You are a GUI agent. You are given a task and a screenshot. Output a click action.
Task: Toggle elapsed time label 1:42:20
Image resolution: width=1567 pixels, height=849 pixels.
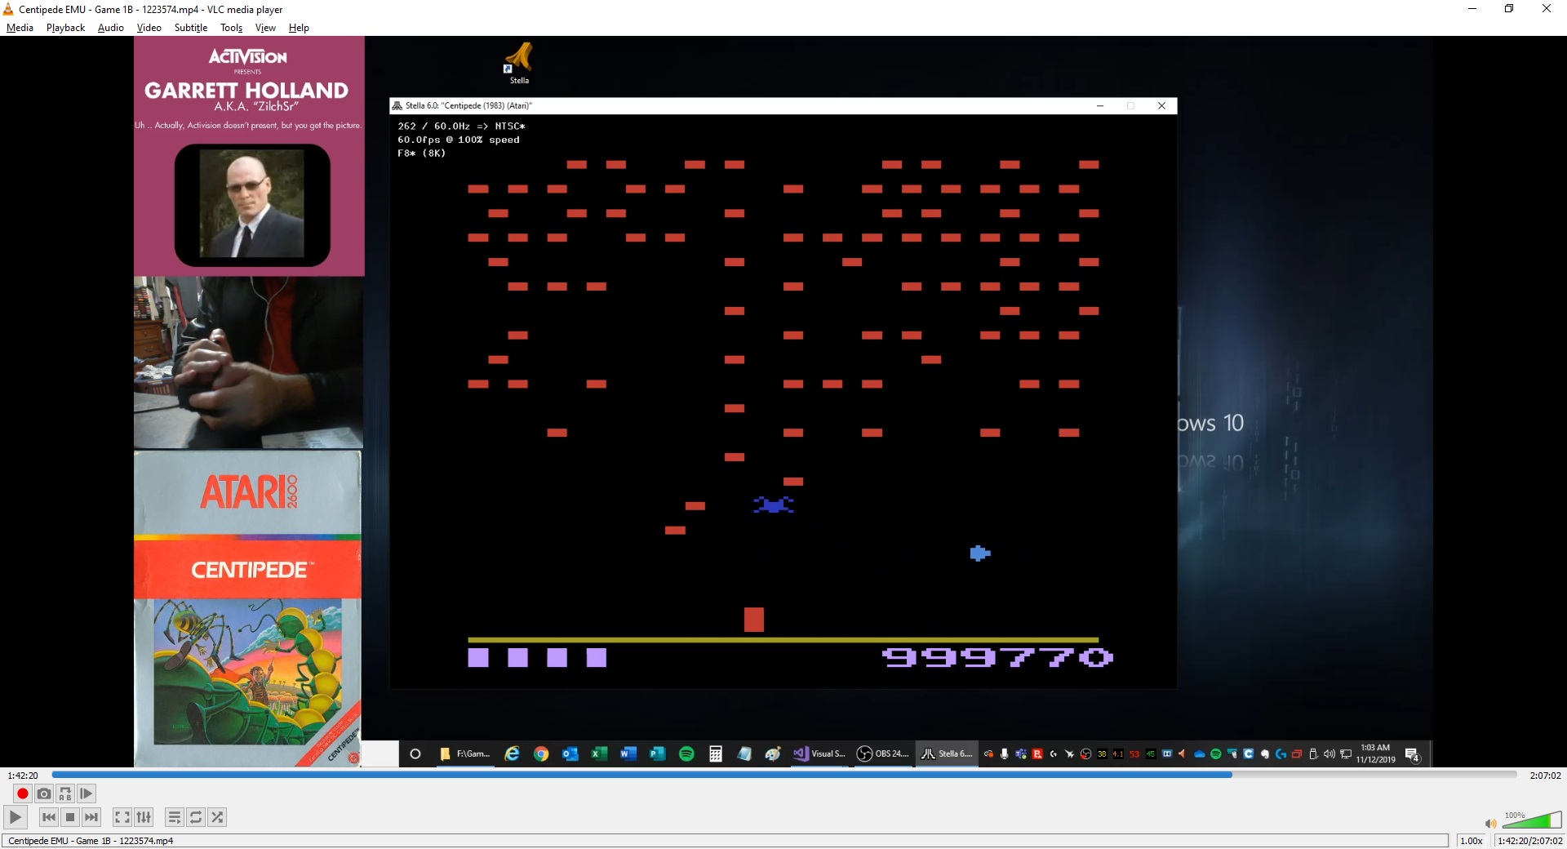[23, 776]
